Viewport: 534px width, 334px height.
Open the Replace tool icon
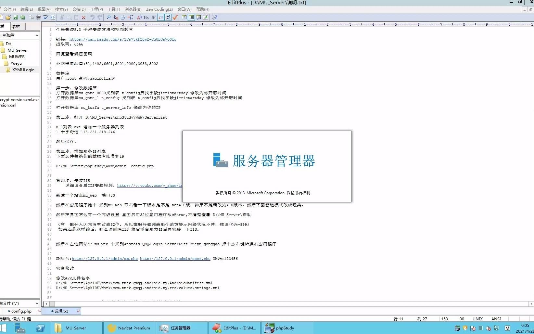(x=116, y=17)
